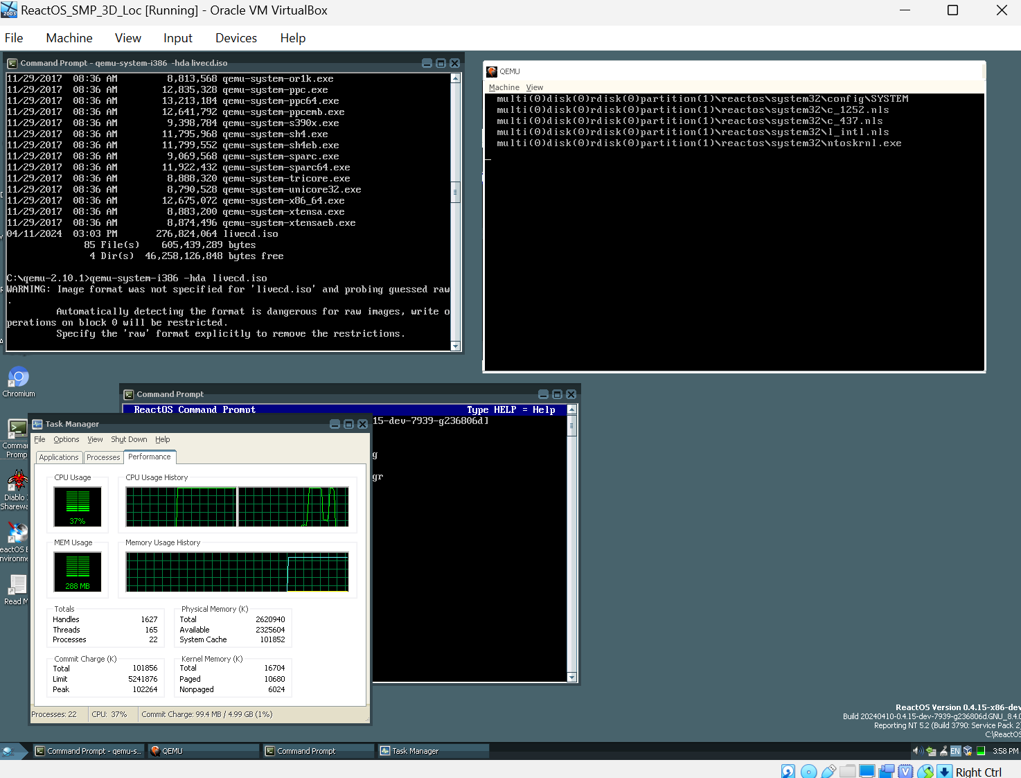
Task: Switch to the Processes tab
Action: pos(103,457)
